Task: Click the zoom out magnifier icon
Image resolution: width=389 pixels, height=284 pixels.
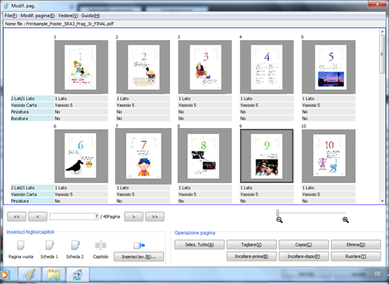Action: tap(279, 220)
